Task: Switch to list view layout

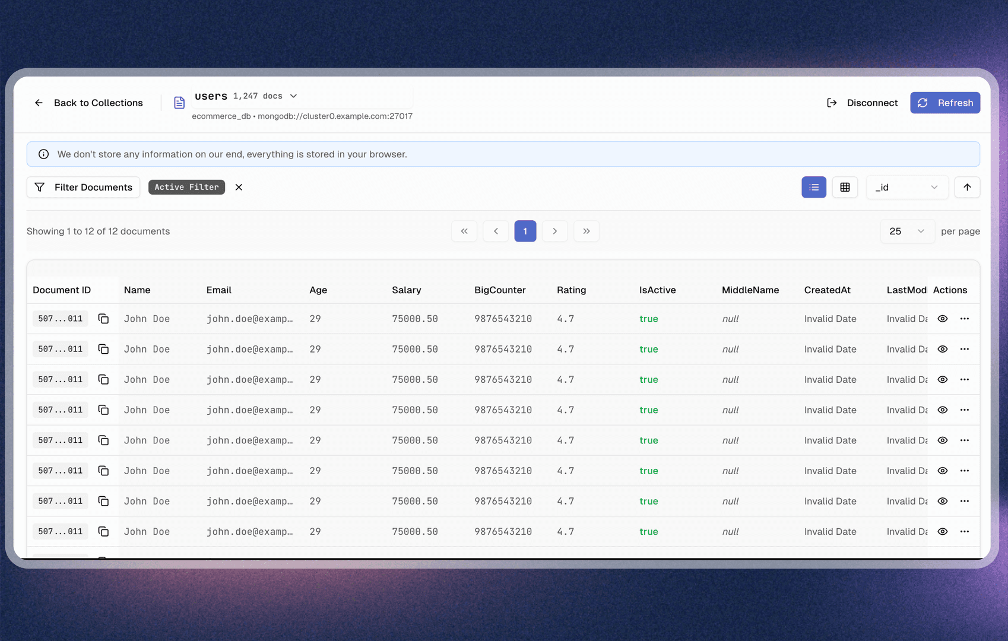Action: point(813,188)
